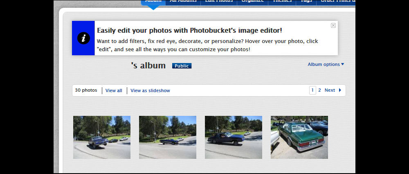Screen dimensions: 409x174
Task: Click the 30 photos count text
Action: 86,90
